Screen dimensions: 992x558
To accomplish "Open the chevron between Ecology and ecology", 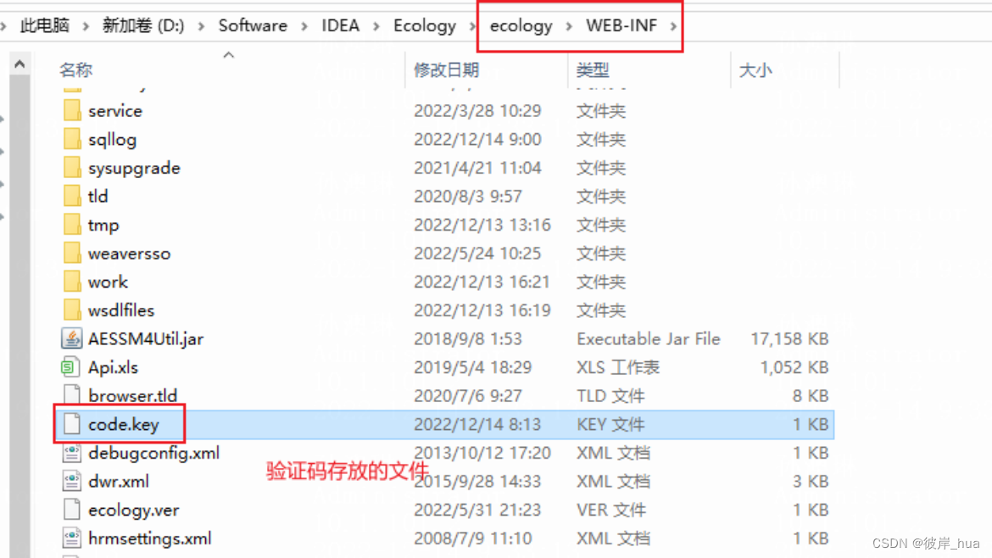I will pyautogui.click(x=471, y=25).
